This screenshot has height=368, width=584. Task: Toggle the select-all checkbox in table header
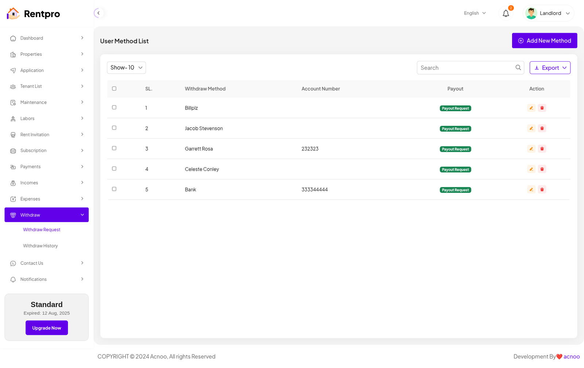(114, 89)
